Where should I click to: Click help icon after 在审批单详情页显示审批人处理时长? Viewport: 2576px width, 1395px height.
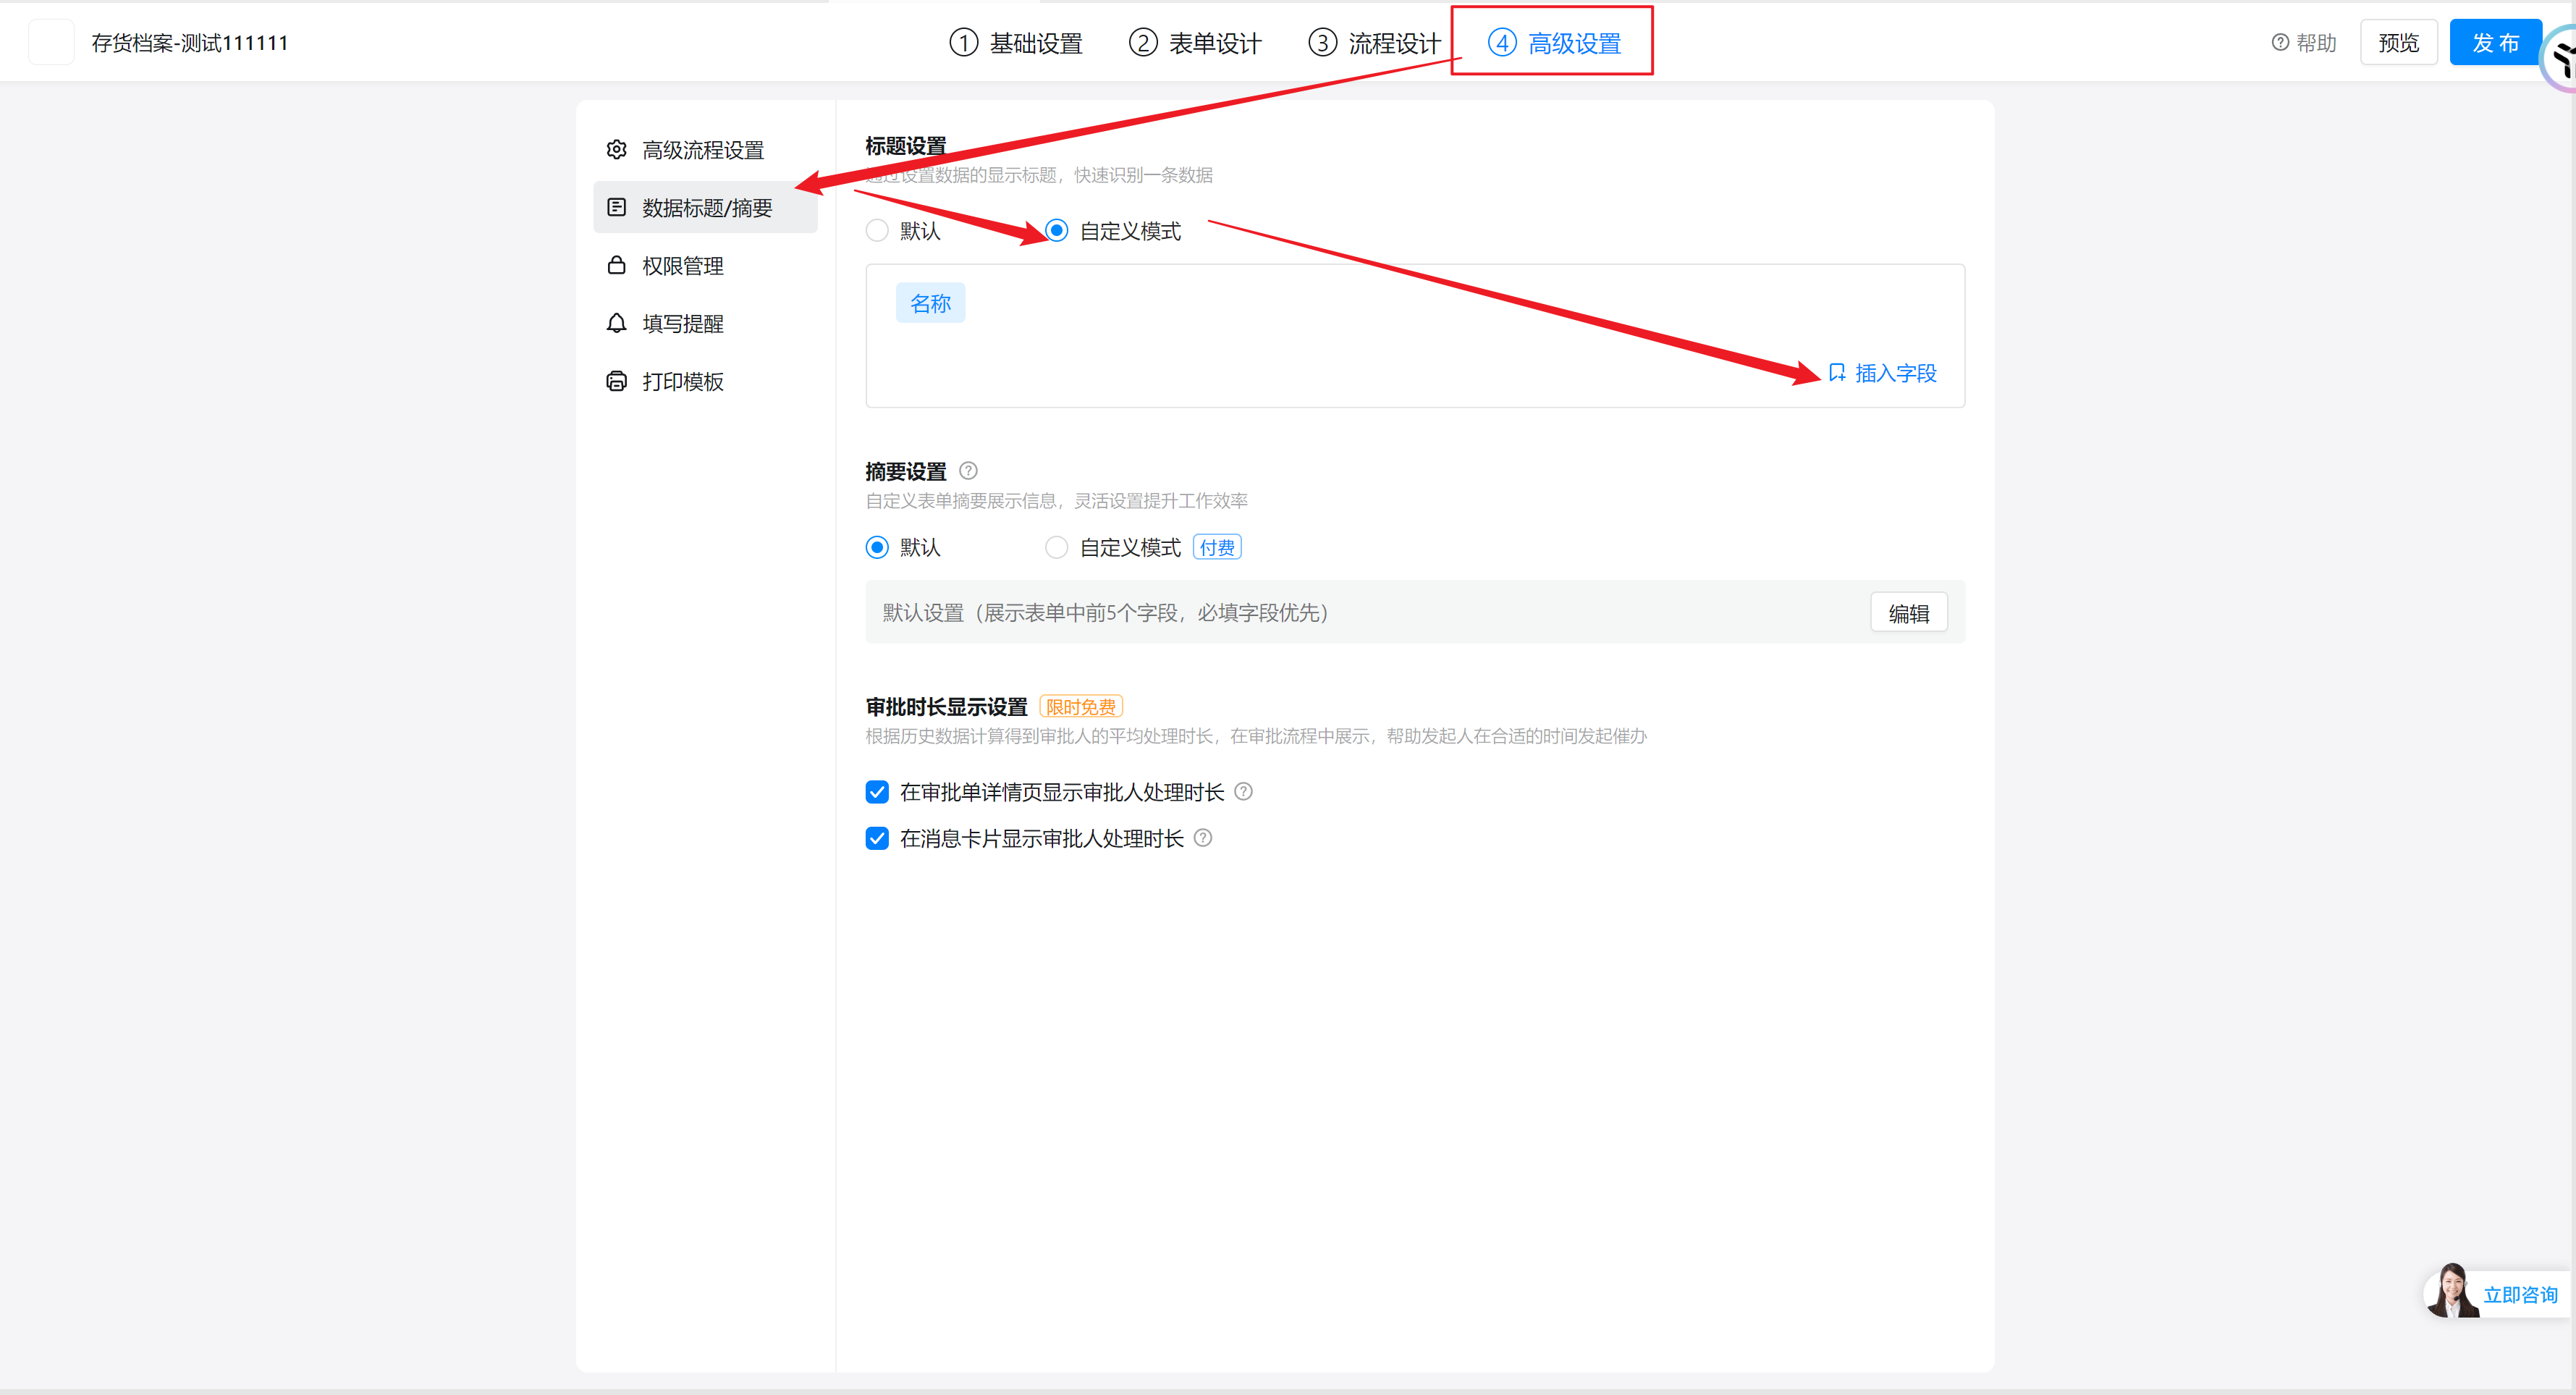[x=1243, y=792]
